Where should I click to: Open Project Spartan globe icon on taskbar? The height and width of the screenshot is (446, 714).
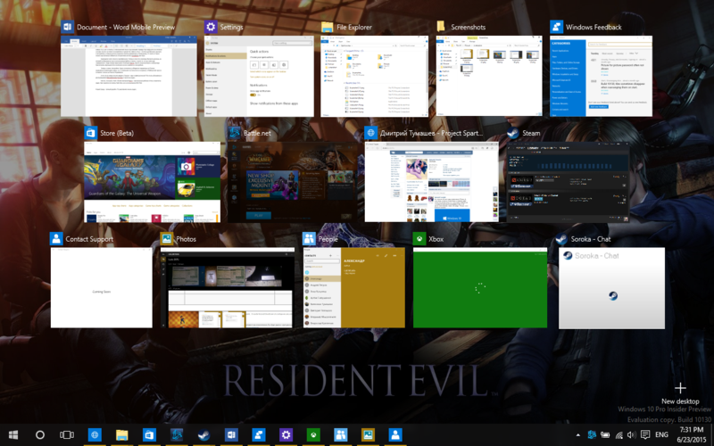pyautogui.click(x=95, y=435)
